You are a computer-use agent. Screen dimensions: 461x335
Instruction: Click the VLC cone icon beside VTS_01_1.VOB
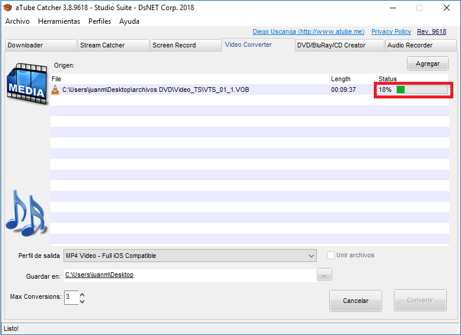click(55, 90)
